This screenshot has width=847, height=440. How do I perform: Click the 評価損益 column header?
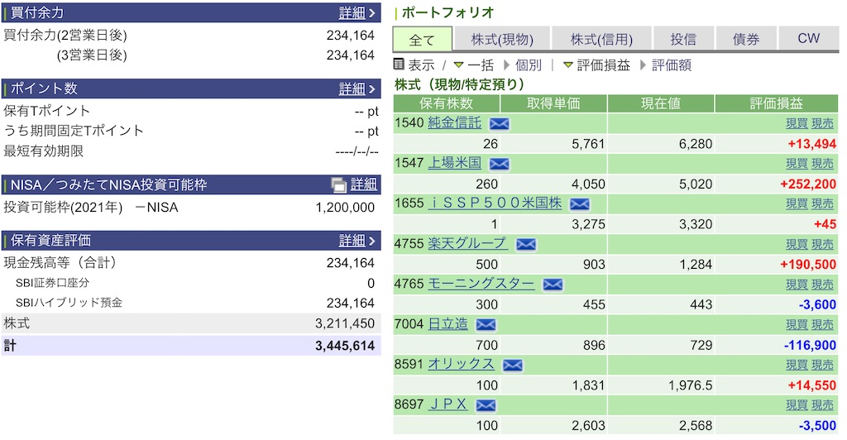click(x=776, y=103)
